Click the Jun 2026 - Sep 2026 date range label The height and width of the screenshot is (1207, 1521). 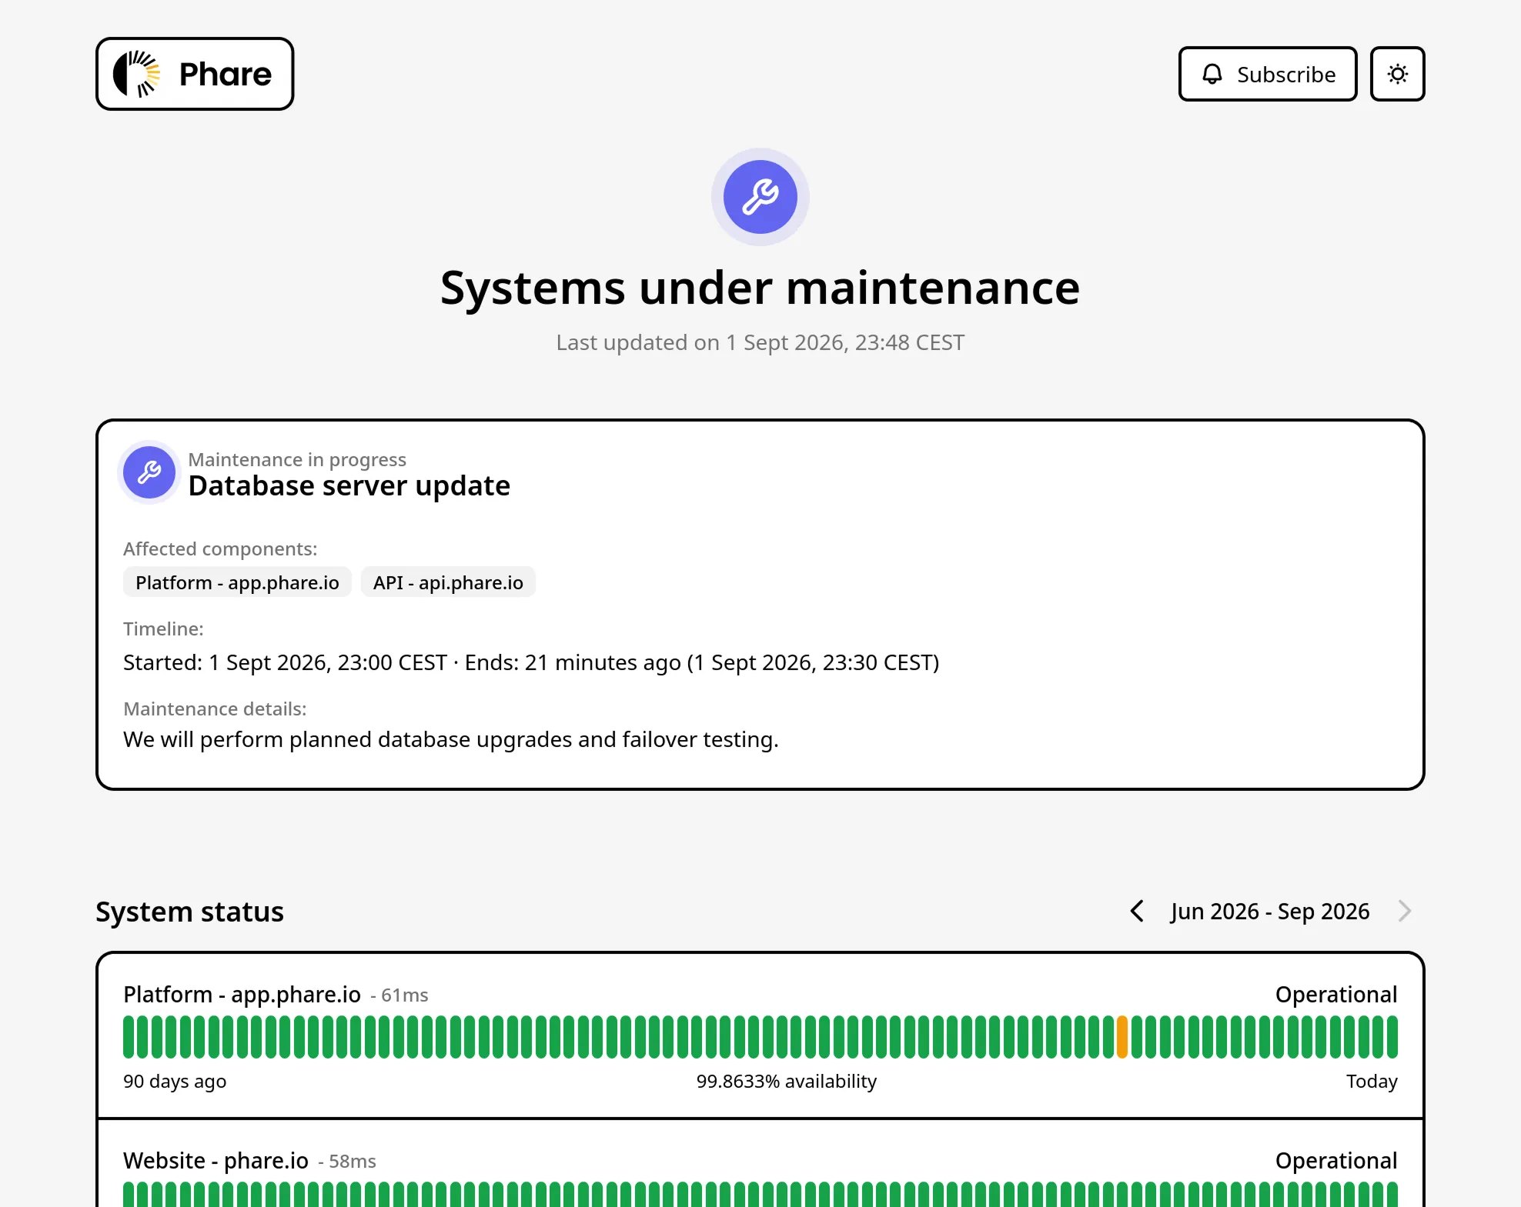pyautogui.click(x=1270, y=912)
